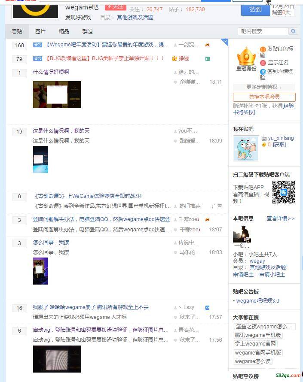Click the crown icon beside yu_xinlang
Screen dimensions: 303x382
pos(264,138)
